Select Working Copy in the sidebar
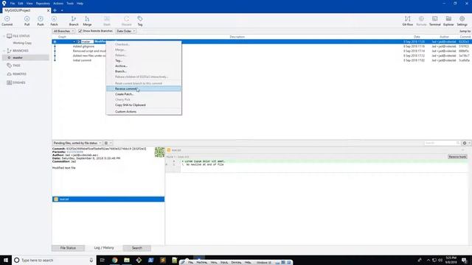Image resolution: width=472 pixels, height=265 pixels. coord(22,43)
